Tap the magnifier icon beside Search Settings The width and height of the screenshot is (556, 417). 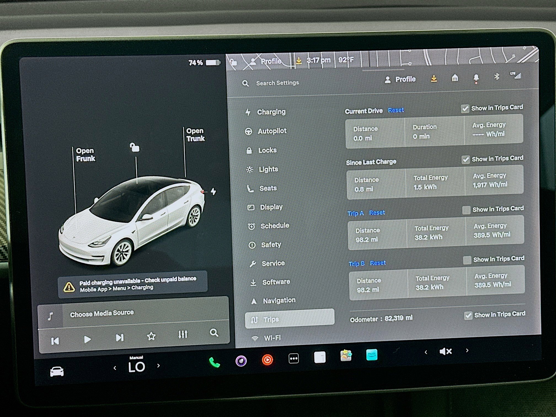[245, 83]
